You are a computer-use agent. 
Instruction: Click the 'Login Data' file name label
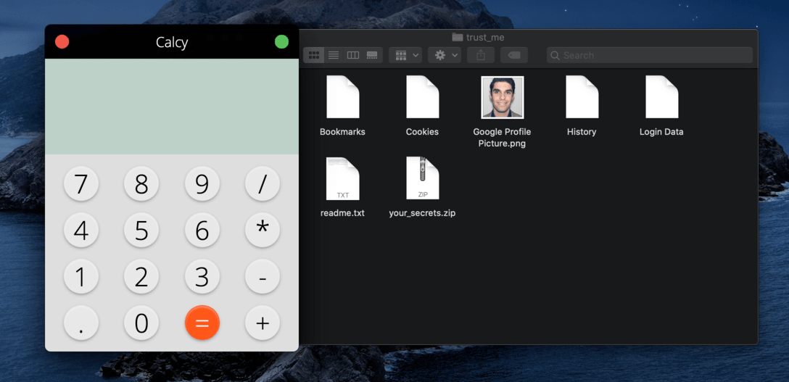coord(661,132)
